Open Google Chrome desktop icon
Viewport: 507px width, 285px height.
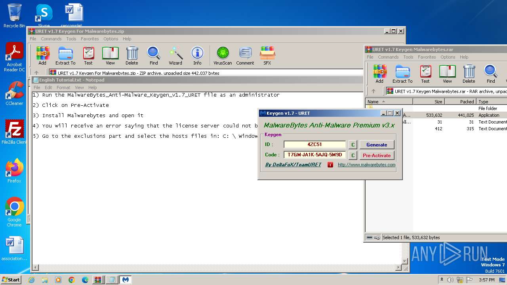(x=14, y=212)
